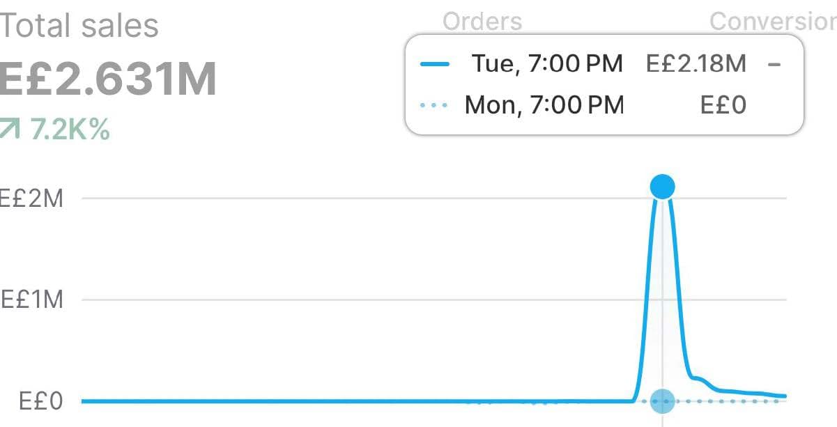Viewport: 837px width, 427px height.
Task: Click the dash after E£2.18M in tooltip
Action: click(774, 65)
